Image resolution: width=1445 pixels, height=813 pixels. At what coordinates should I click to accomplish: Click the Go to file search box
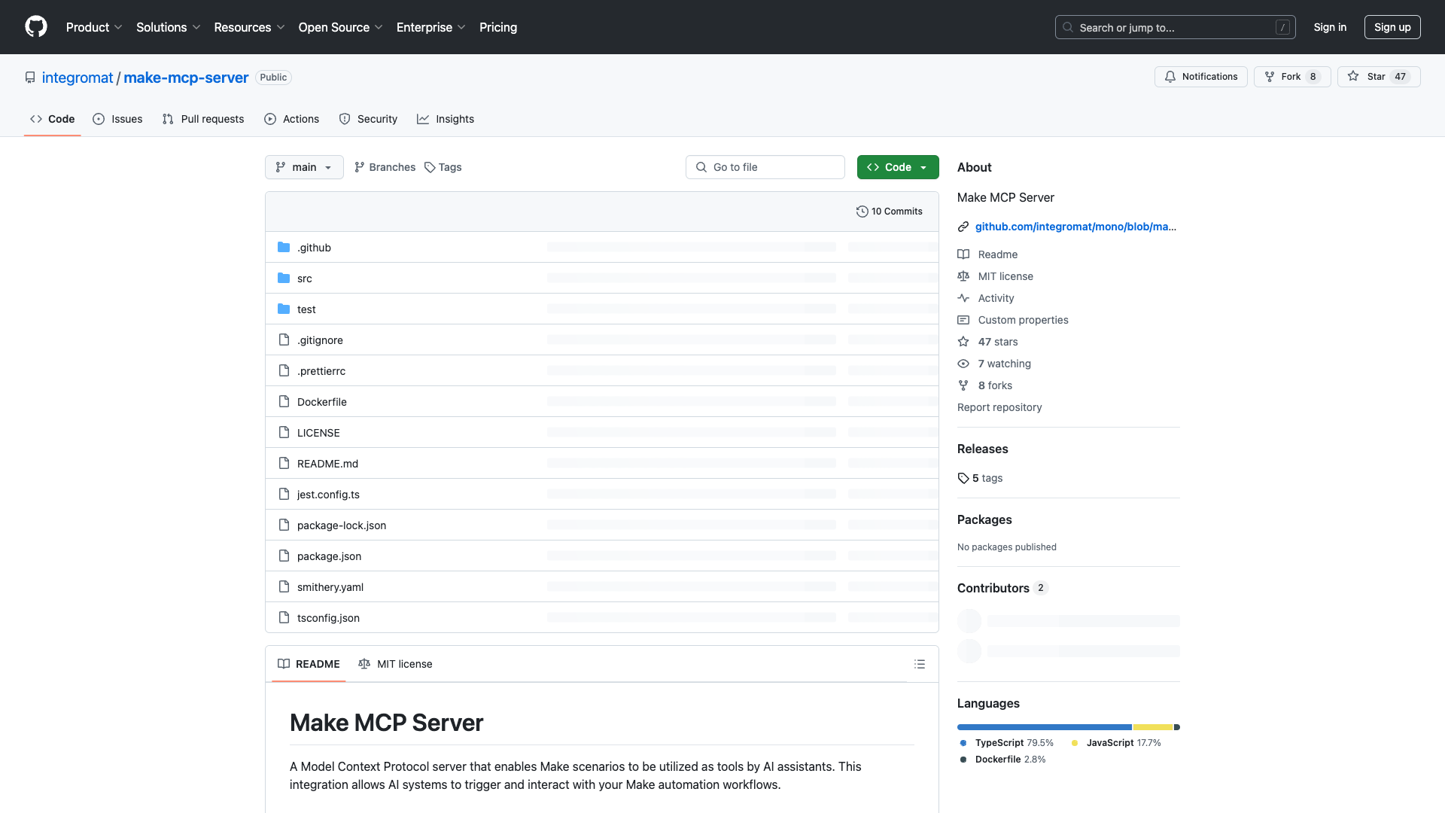[x=765, y=167]
